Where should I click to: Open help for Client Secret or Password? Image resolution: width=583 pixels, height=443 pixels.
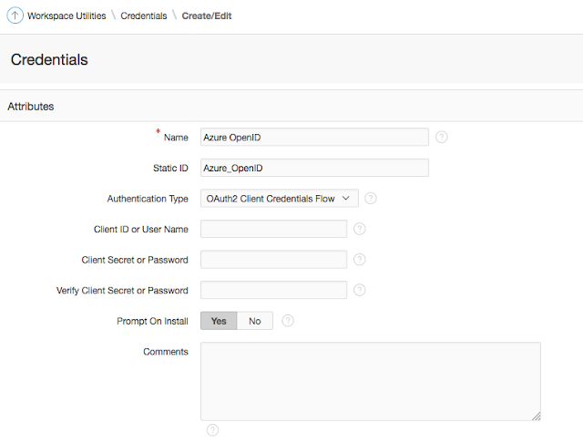360,260
